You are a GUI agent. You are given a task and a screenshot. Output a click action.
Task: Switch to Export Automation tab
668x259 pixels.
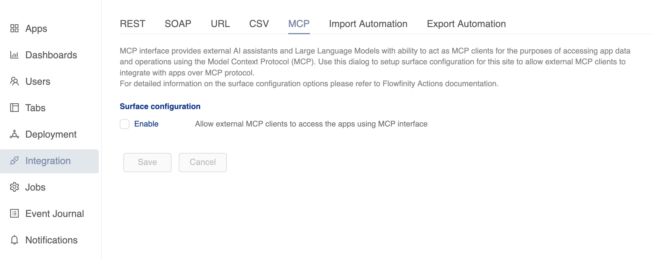[x=466, y=24]
